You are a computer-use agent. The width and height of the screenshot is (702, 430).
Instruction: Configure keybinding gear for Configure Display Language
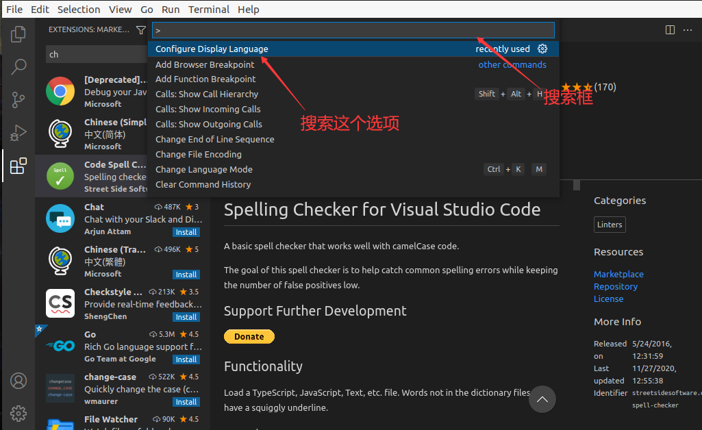542,49
